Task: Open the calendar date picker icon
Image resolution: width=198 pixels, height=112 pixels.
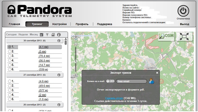Action: pyautogui.click(x=42, y=35)
